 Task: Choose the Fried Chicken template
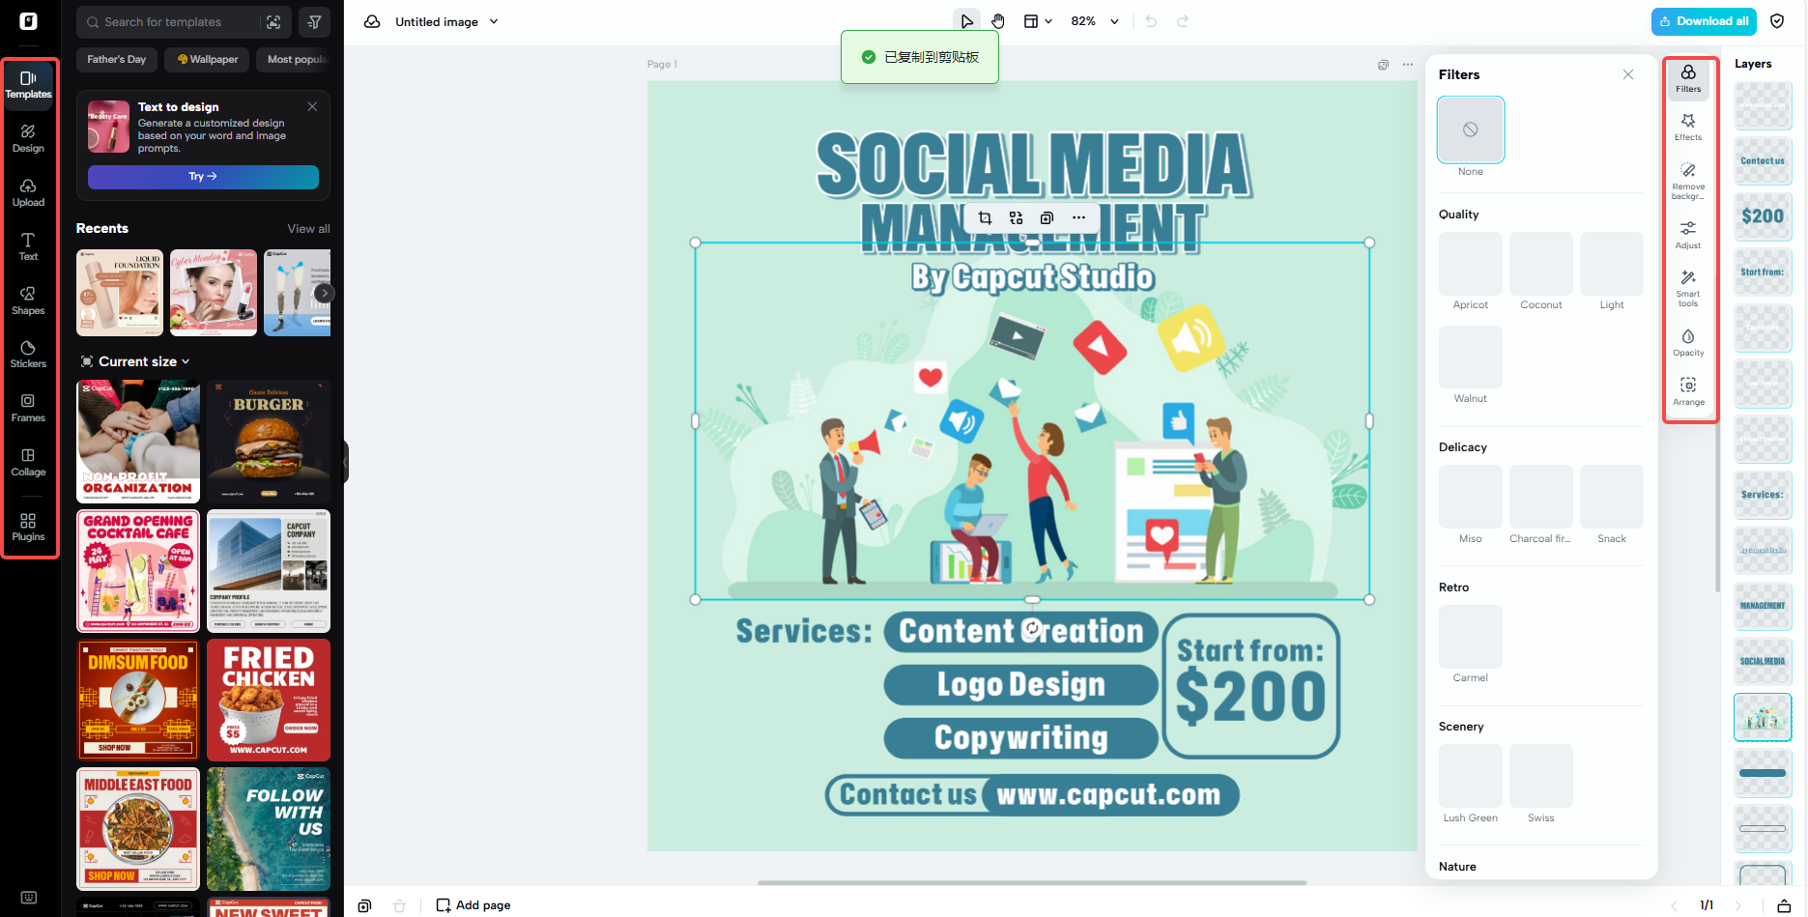coord(269,700)
